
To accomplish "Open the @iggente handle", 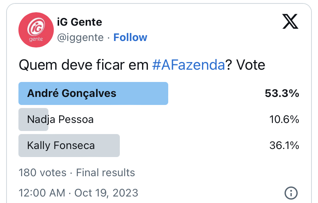I will pyautogui.click(x=80, y=38).
